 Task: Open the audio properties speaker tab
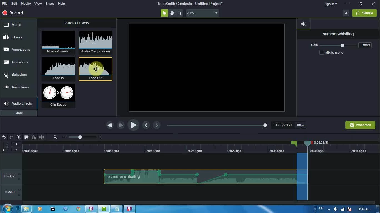[x=304, y=24]
